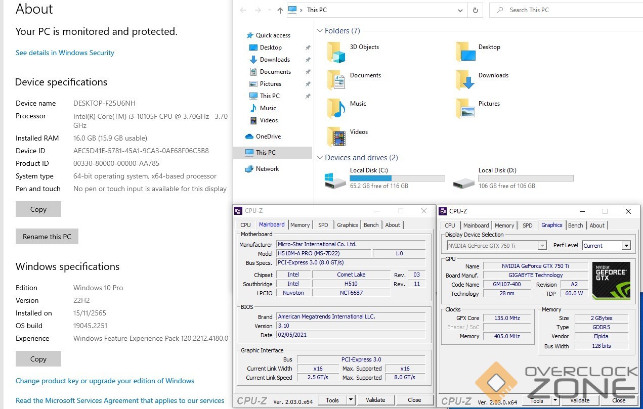Click the up-directory arrow in Explorer
This screenshot has height=409, width=643.
(280, 10)
